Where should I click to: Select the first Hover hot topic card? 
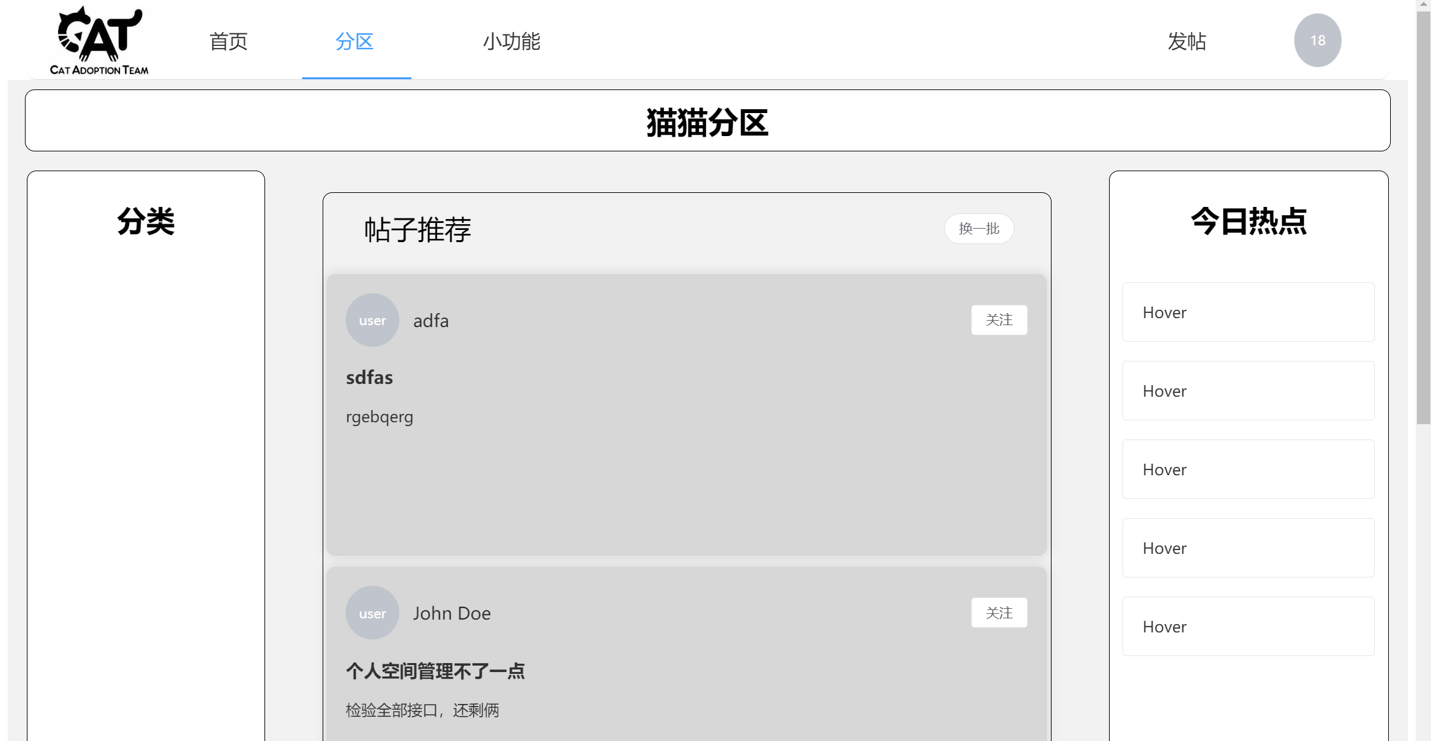click(1248, 312)
